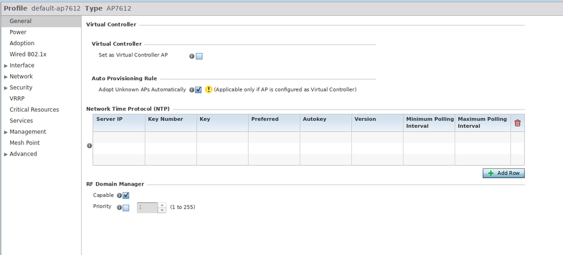Click info icon beside RF Domain Priority
Screen dimensions: 563x255
click(x=119, y=208)
